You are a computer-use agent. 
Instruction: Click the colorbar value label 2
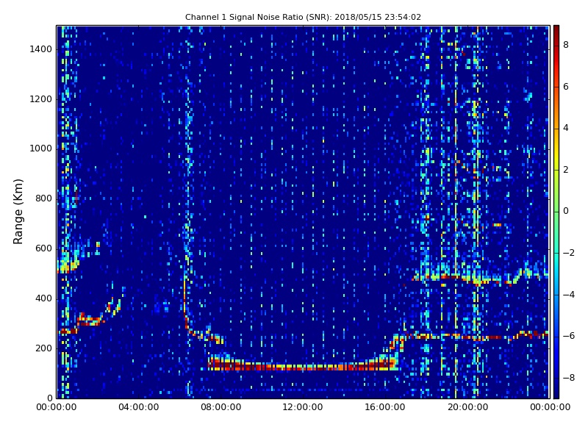pos(566,170)
